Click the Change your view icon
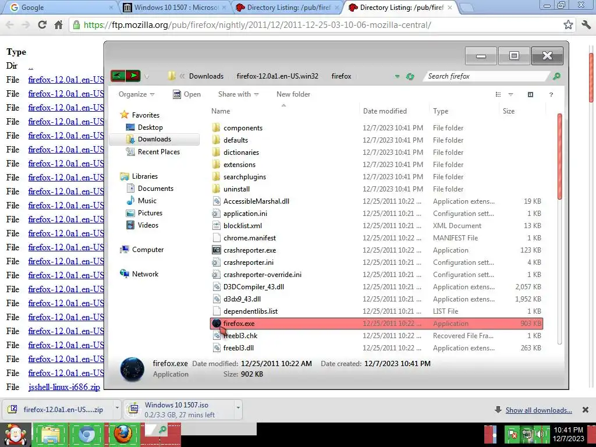Screen dimensions: 596x447 click(498, 94)
